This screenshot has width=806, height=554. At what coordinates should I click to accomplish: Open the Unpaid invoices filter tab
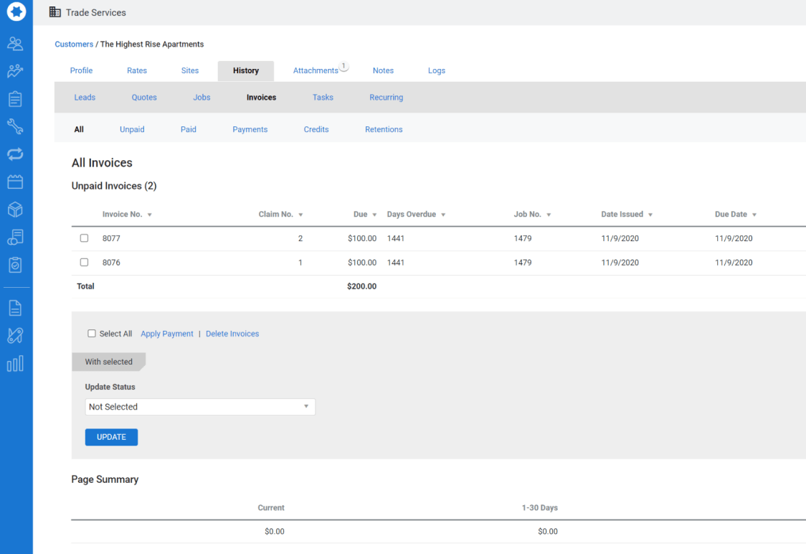point(132,129)
